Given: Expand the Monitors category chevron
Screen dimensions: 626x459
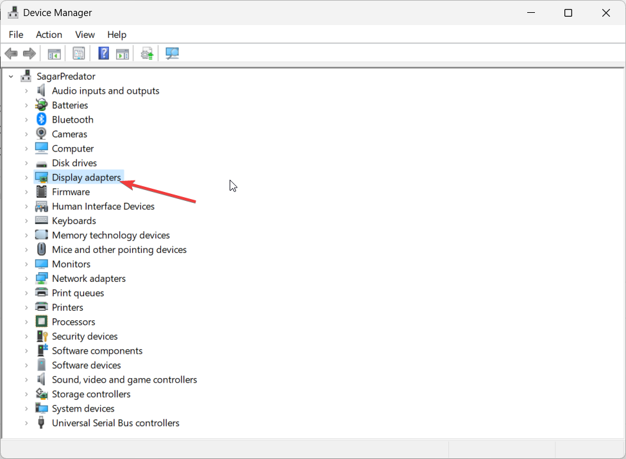Looking at the screenshot, I should click(x=26, y=264).
